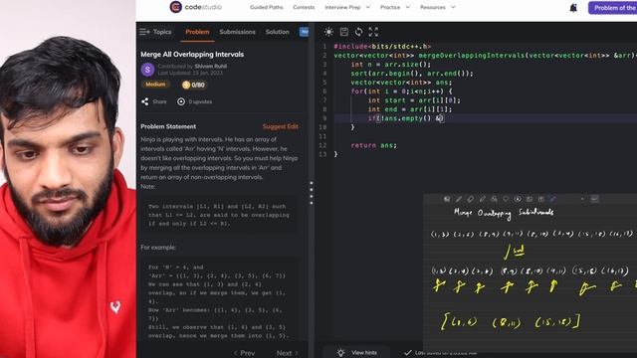Click the contributor name Shivam Ruhil
The height and width of the screenshot is (358, 637).
[x=210, y=66]
